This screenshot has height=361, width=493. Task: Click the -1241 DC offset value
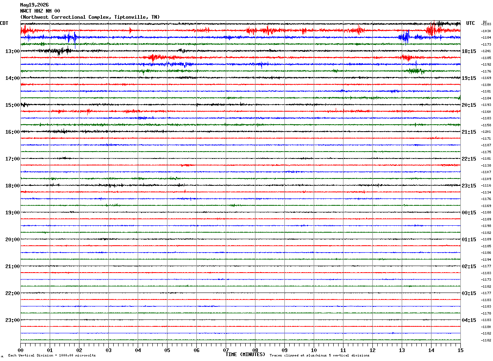(486, 51)
